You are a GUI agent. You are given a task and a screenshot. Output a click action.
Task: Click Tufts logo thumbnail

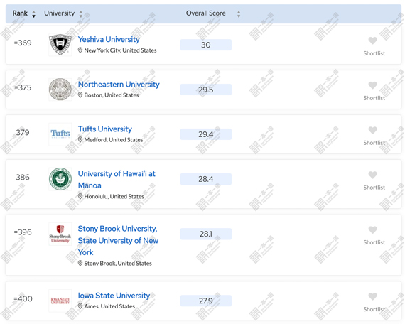(x=60, y=134)
